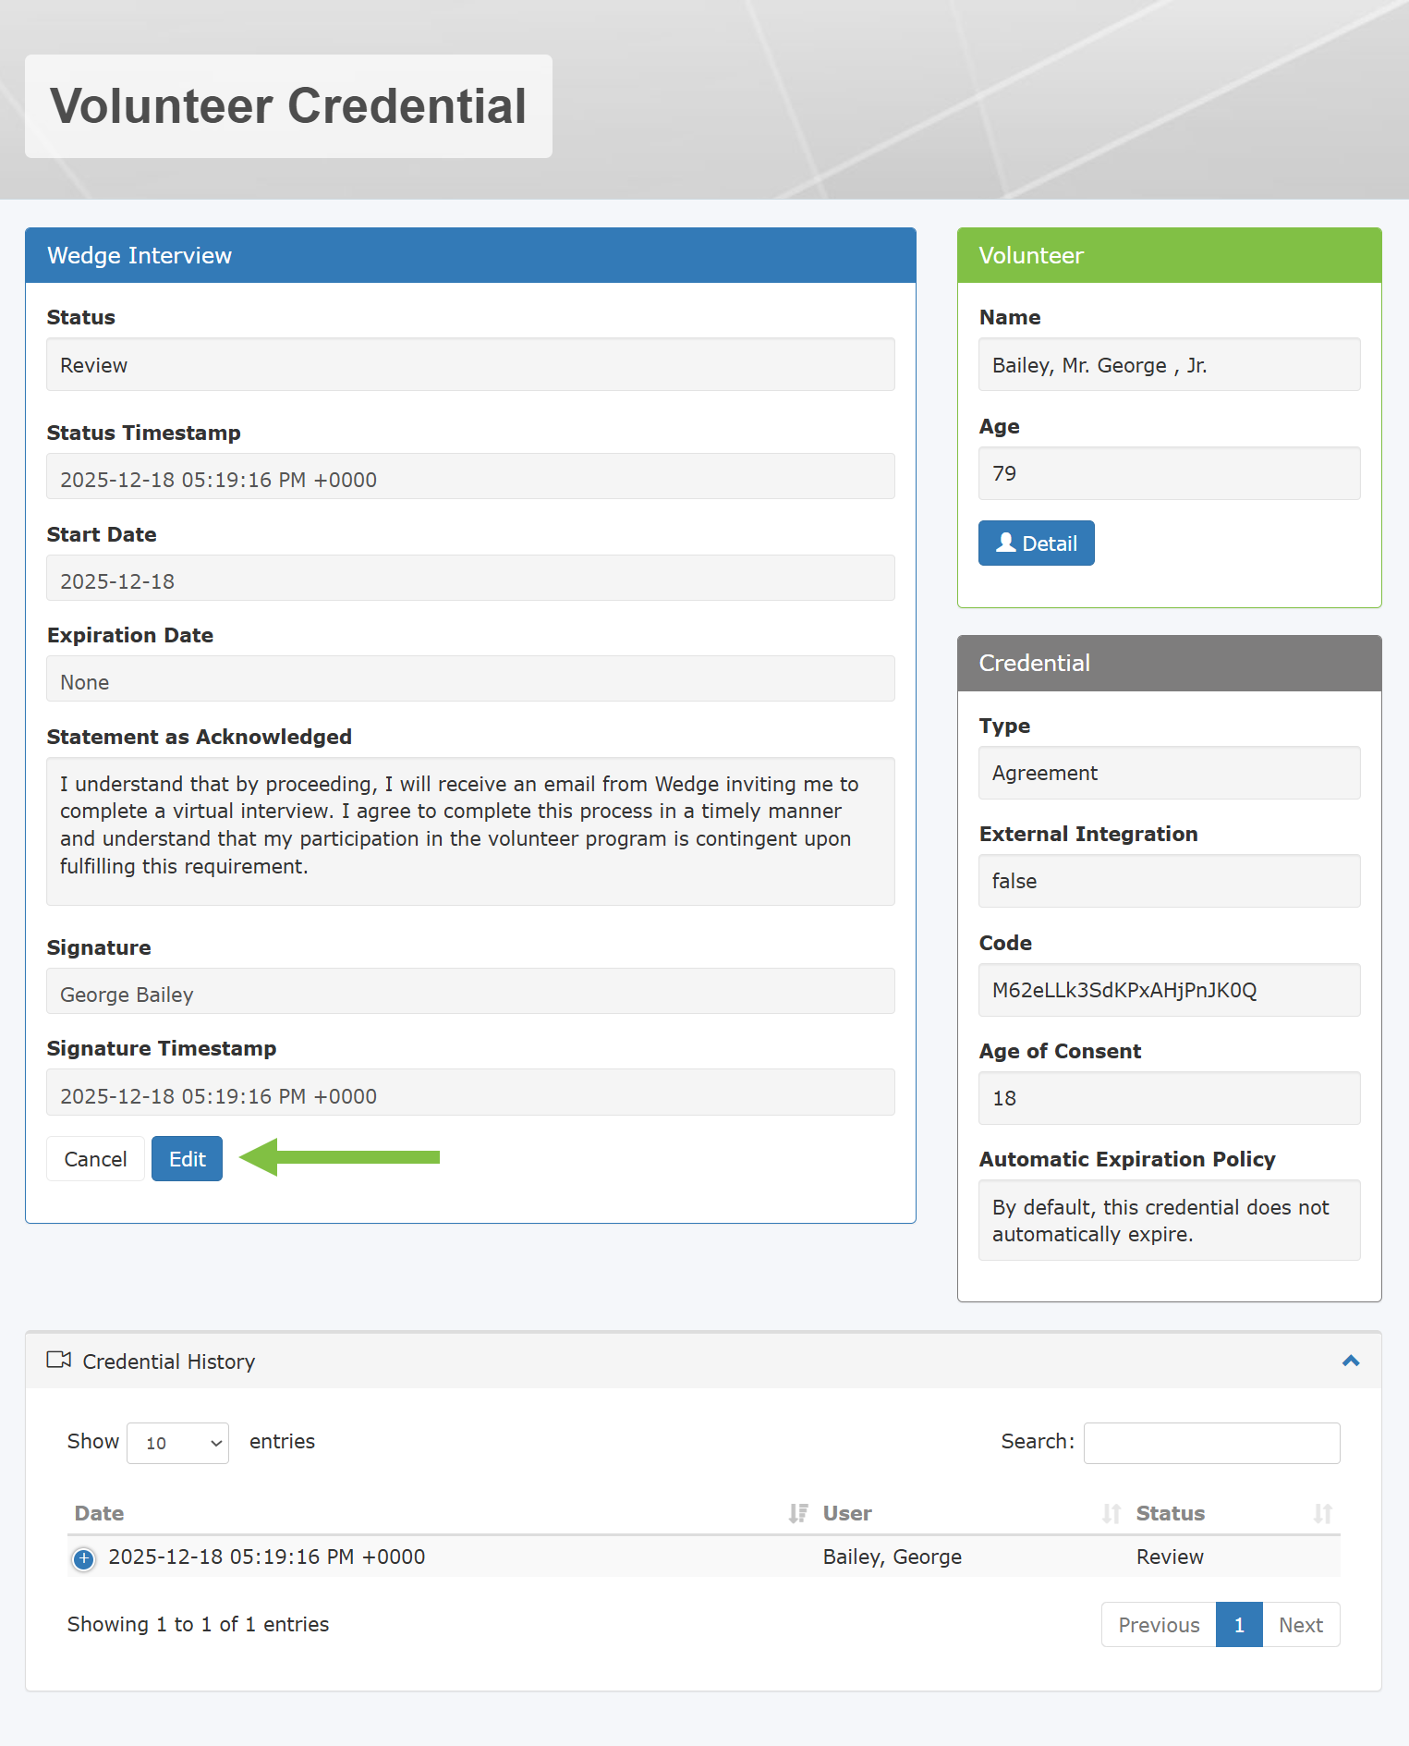Screen dimensions: 1409x1746
Task: Click the Expiration Date value None
Action: pyautogui.click(x=470, y=678)
